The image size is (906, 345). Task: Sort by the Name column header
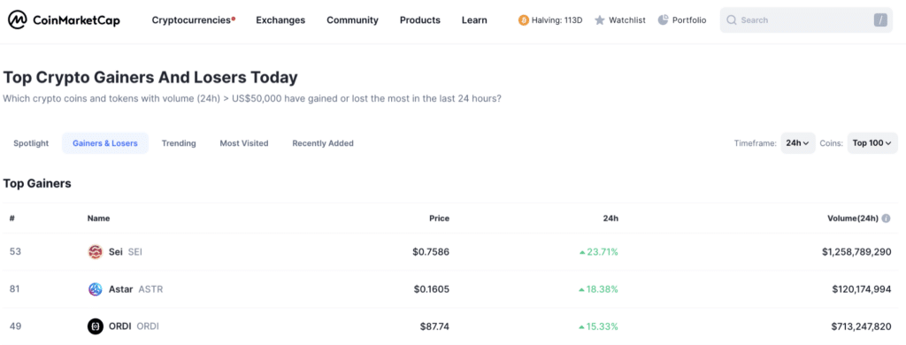coord(98,218)
